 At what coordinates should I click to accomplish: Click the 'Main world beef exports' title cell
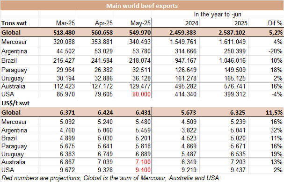142,6
